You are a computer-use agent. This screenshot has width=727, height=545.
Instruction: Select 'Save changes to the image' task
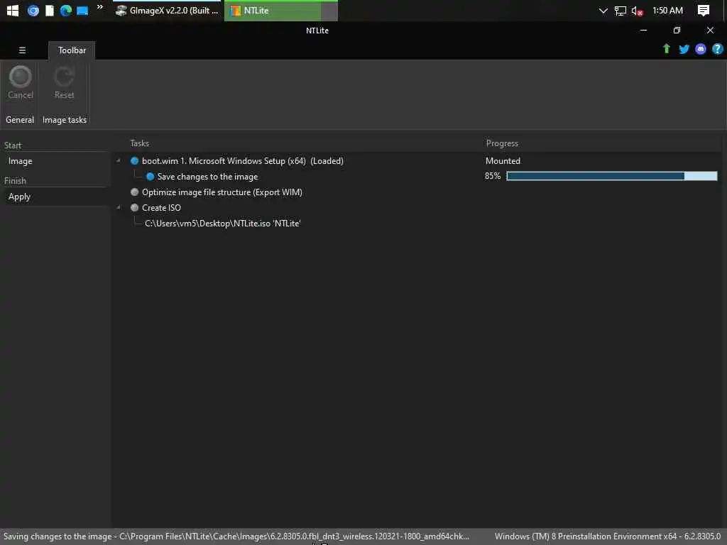(207, 177)
